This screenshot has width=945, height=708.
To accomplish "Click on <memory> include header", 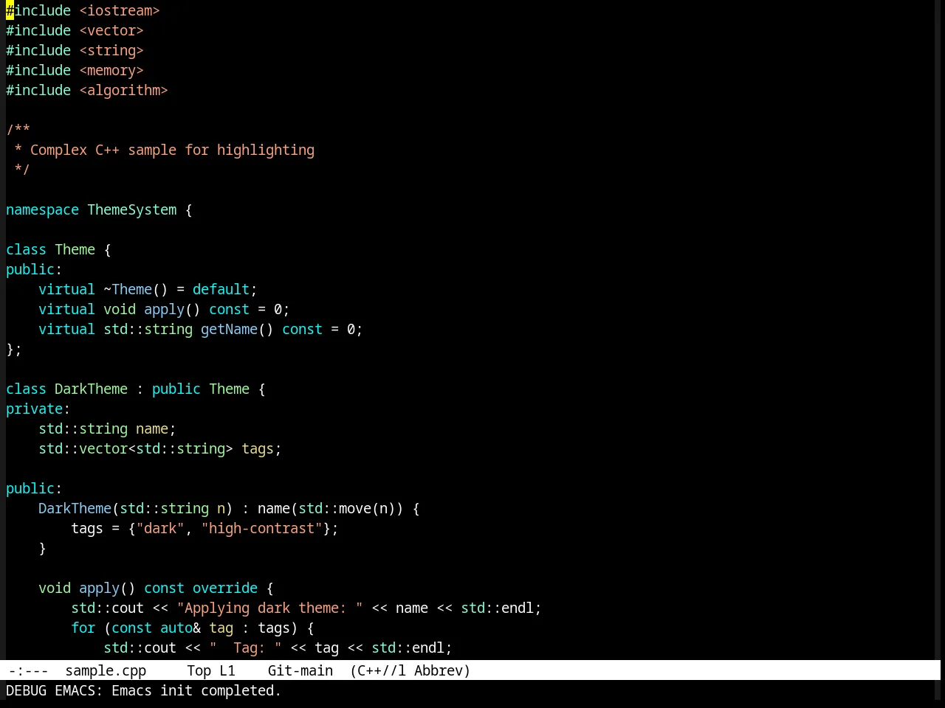I will tap(111, 70).
